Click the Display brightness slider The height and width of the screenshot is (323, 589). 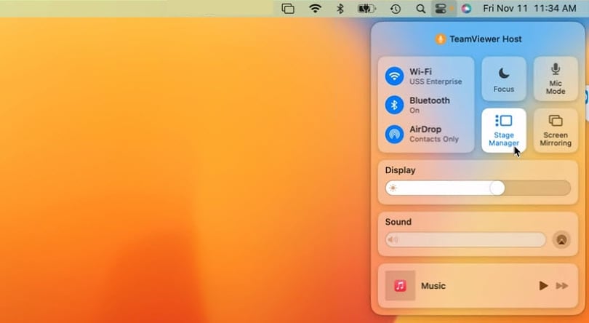point(478,188)
